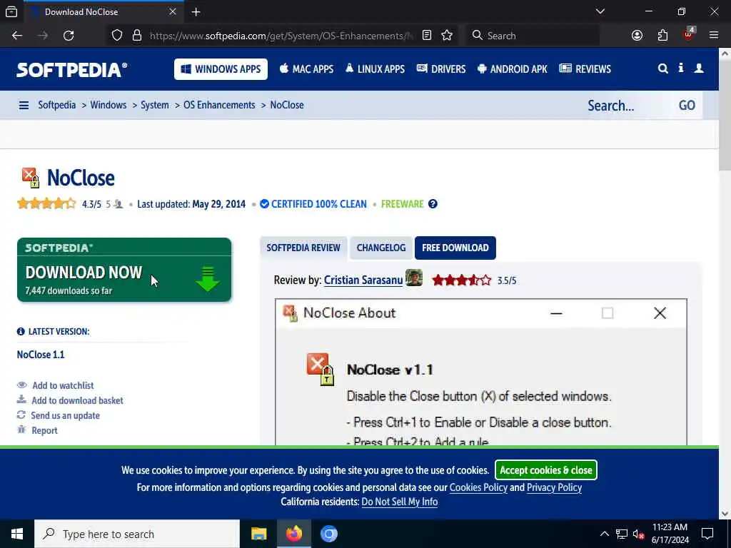Click the FREEWARE license label
The height and width of the screenshot is (548, 731).
point(403,204)
